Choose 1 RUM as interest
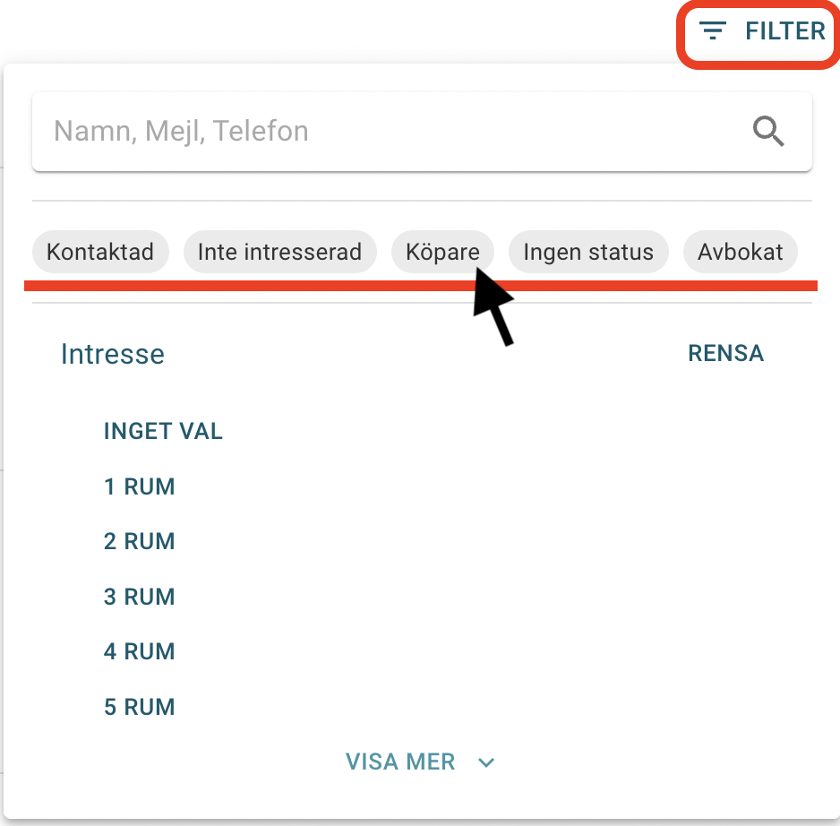This screenshot has height=826, width=840. click(x=139, y=486)
